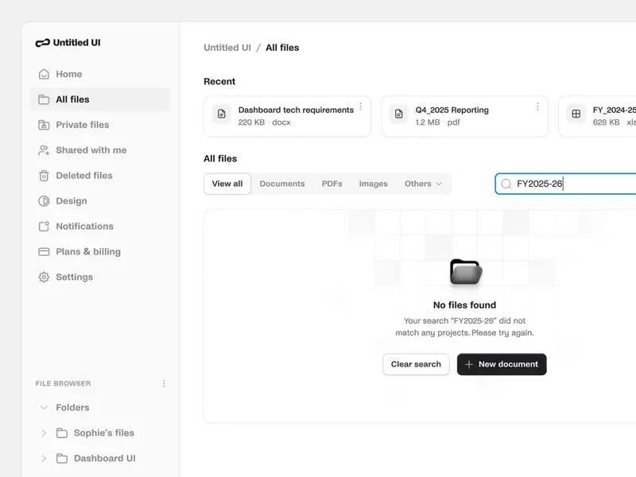Open options menu for Q4_2025 Reporting
This screenshot has height=477, width=636.
pos(537,107)
